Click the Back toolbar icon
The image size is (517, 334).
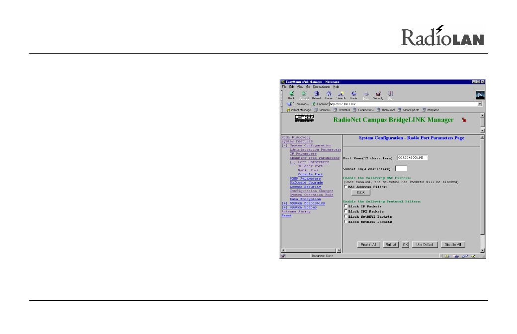point(291,95)
